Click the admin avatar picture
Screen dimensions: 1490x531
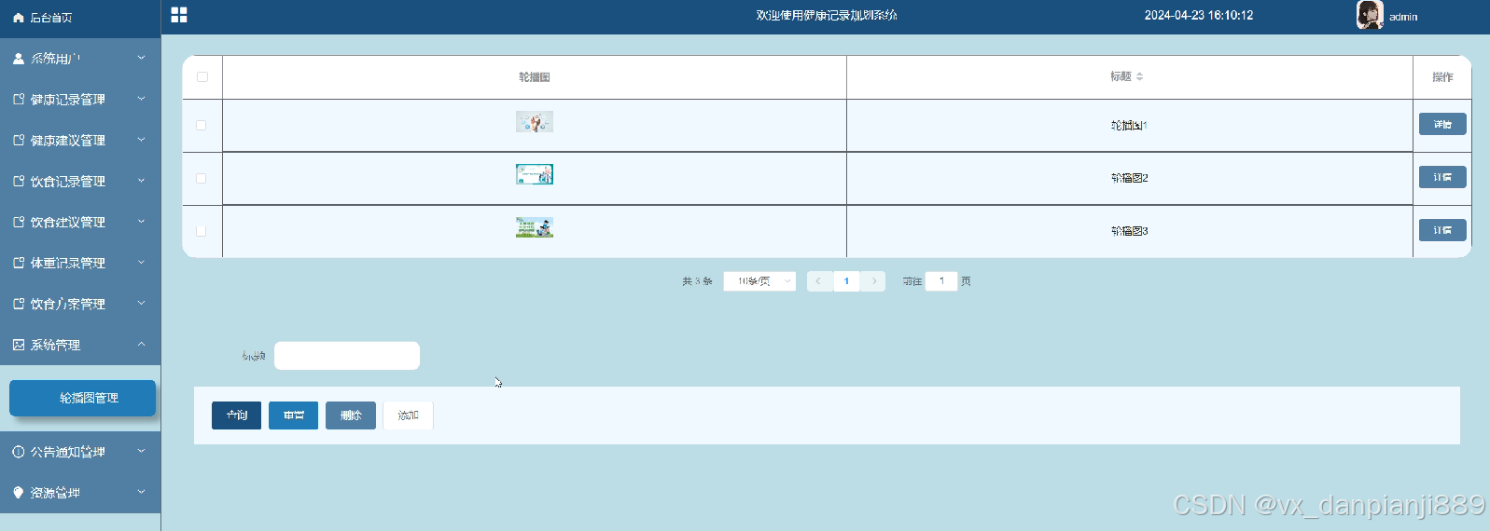click(1370, 15)
